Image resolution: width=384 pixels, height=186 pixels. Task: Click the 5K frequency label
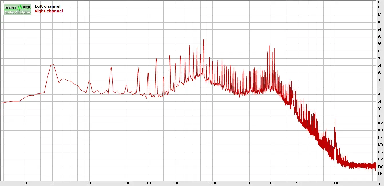pos(298,183)
